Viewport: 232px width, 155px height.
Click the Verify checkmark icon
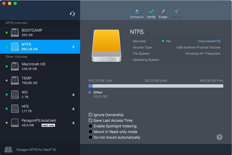point(151,12)
